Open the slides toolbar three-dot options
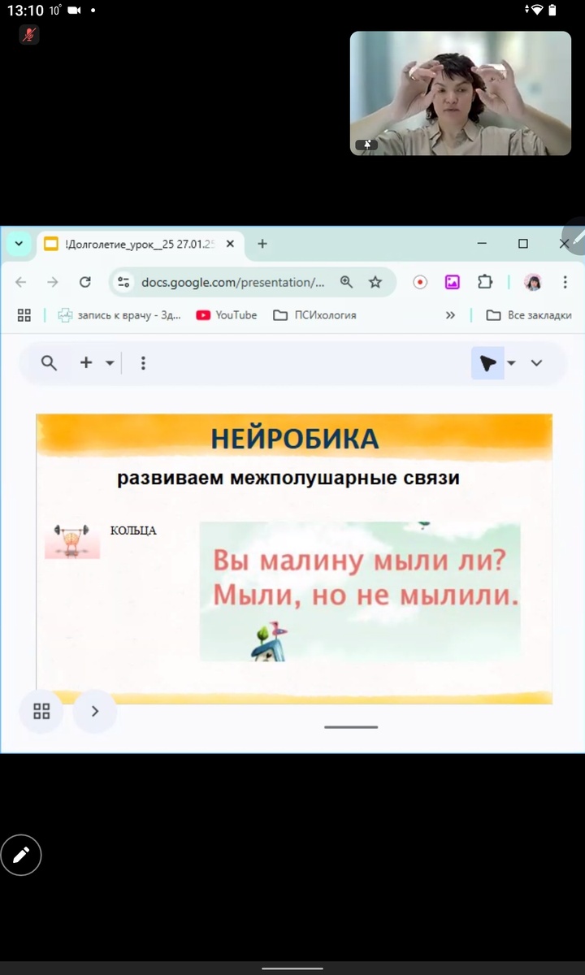Image resolution: width=585 pixels, height=975 pixels. (x=143, y=363)
